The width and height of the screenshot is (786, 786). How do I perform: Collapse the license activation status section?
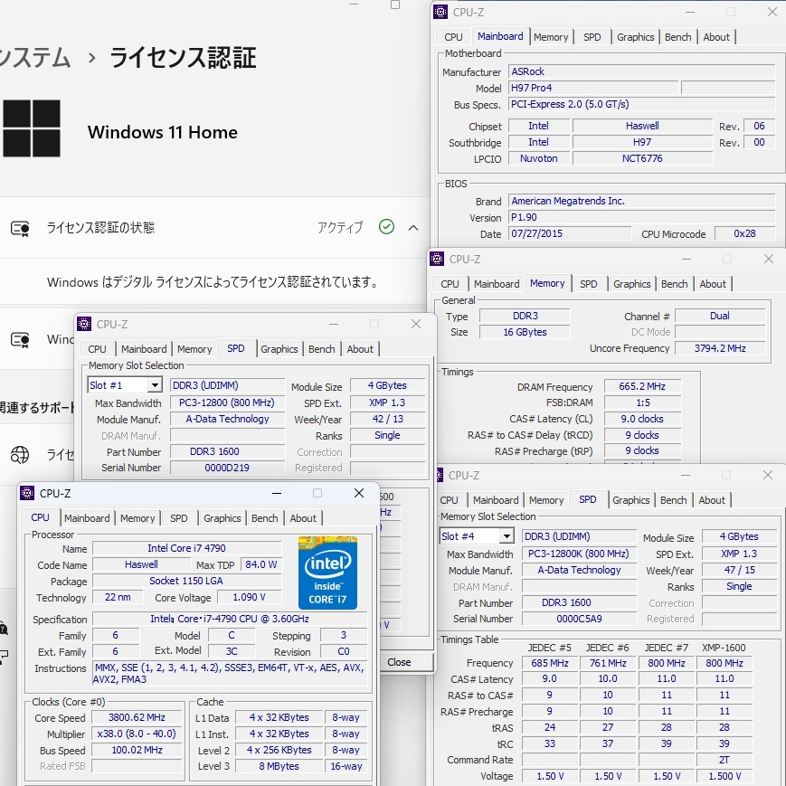413,227
